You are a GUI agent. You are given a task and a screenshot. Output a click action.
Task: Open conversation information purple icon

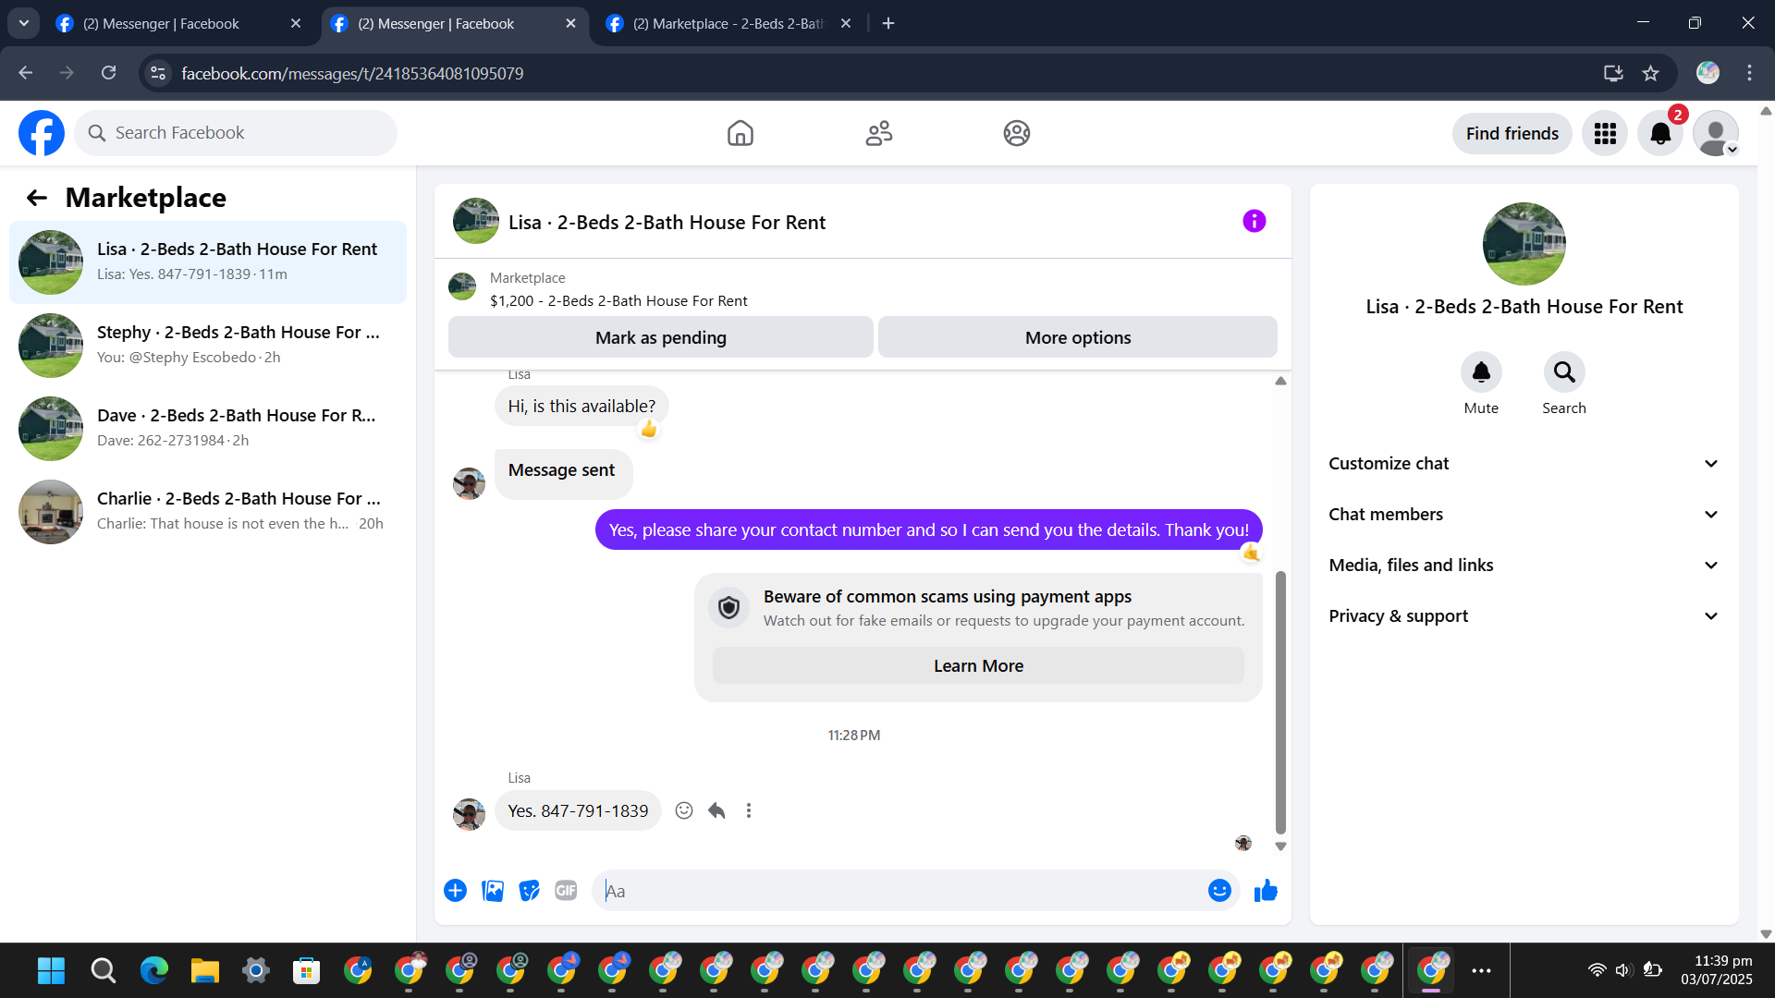point(1254,221)
